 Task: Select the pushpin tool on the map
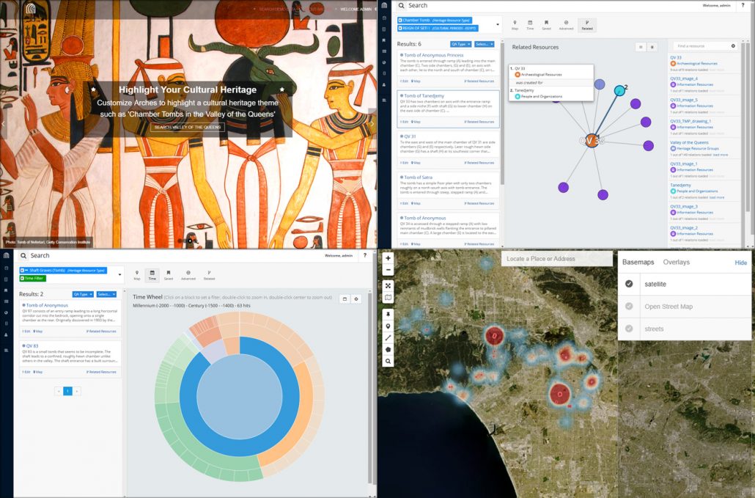[x=388, y=314]
